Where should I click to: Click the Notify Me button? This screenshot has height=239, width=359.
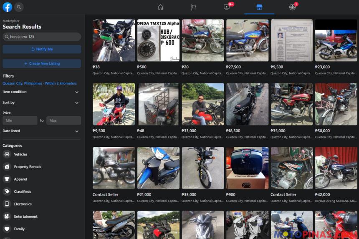42,49
